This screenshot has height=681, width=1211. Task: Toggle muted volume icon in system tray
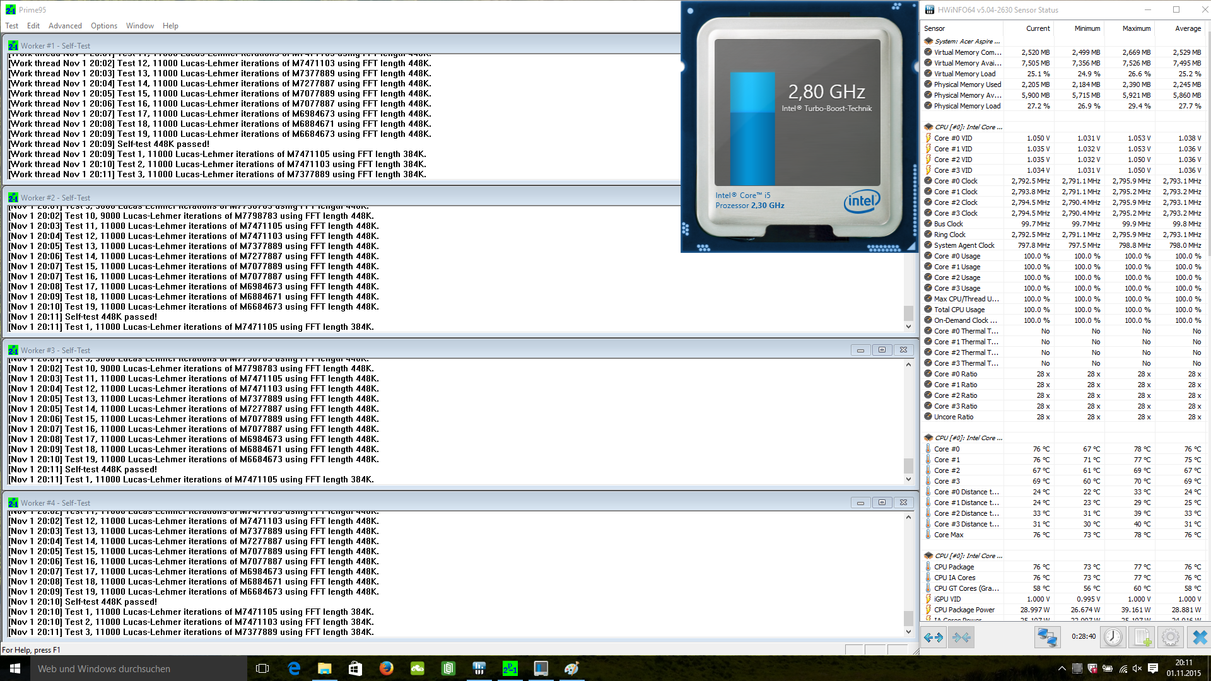pyautogui.click(x=1137, y=668)
